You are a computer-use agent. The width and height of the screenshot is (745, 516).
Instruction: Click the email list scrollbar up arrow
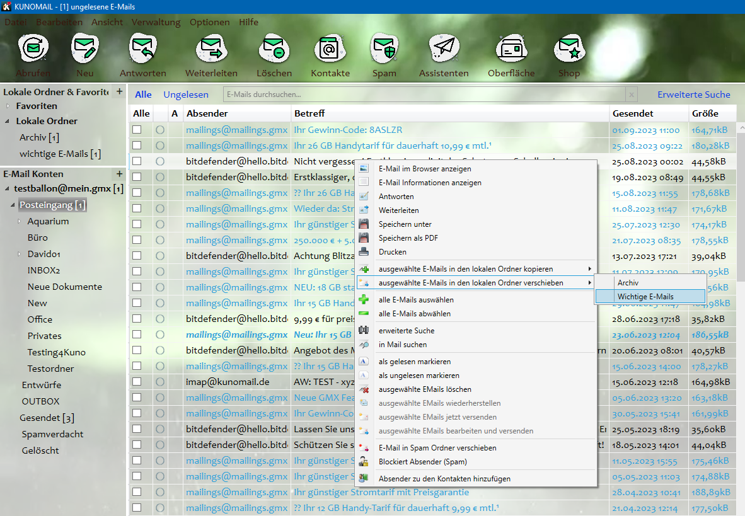tap(741, 129)
